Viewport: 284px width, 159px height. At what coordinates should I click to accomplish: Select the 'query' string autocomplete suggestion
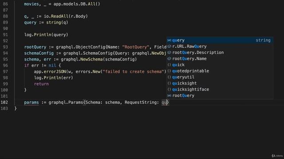pos(220,40)
